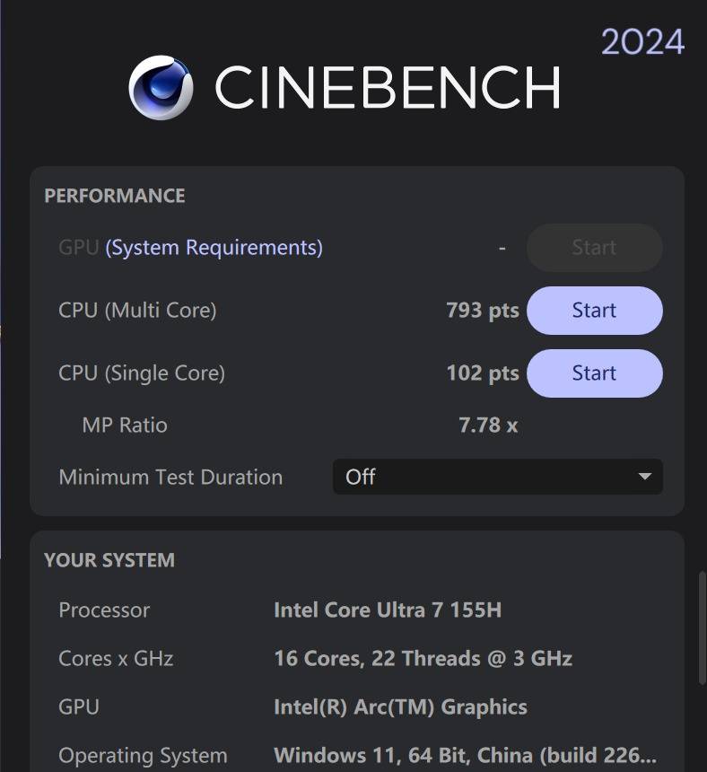The image size is (707, 772).
Task: Click the 793 pts multi core score
Action: click(x=482, y=311)
